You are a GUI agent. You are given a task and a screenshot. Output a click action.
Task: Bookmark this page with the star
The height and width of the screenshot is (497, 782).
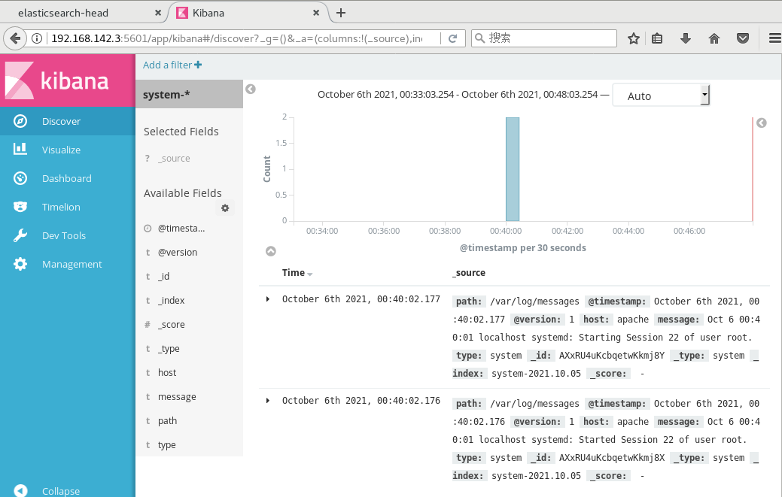(634, 38)
